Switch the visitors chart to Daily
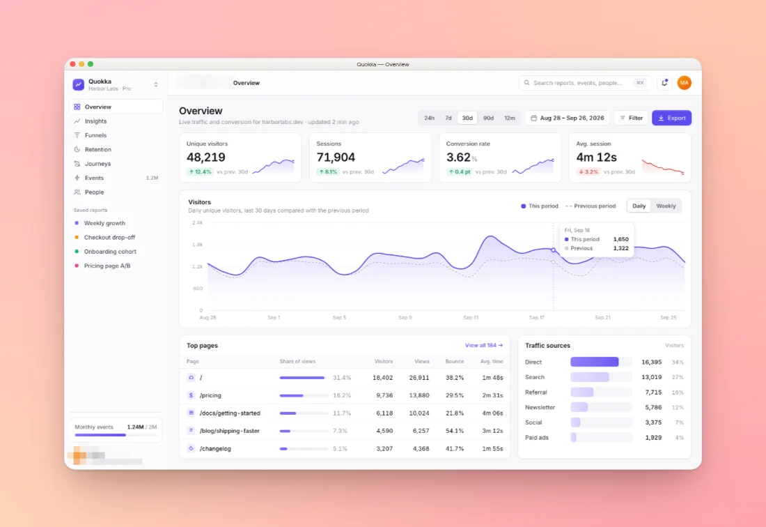766x527 pixels. (639, 206)
